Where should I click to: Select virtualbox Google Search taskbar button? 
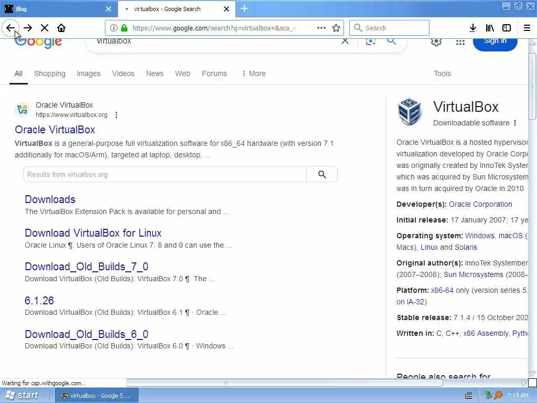[x=96, y=396]
